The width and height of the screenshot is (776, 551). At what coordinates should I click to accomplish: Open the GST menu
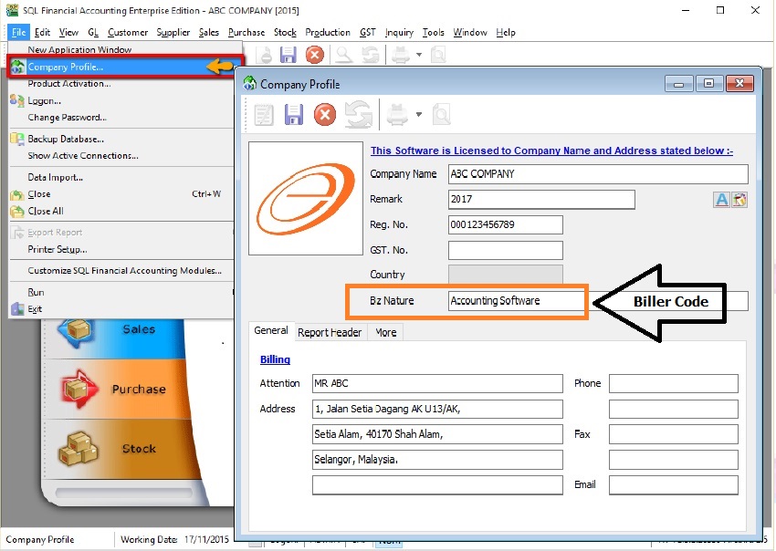pyautogui.click(x=368, y=32)
